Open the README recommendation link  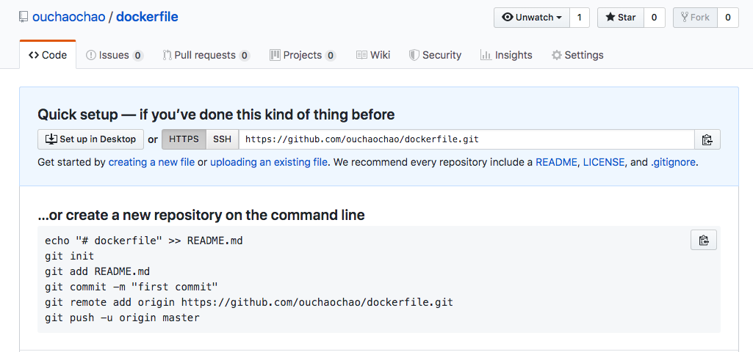click(556, 162)
